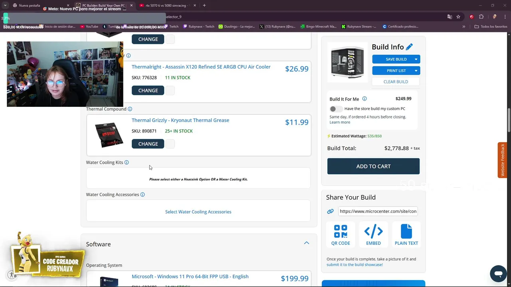The height and width of the screenshot is (287, 511).
Task: Click CHANGE for the Thermal Grizzly grease
Action: 148,144
